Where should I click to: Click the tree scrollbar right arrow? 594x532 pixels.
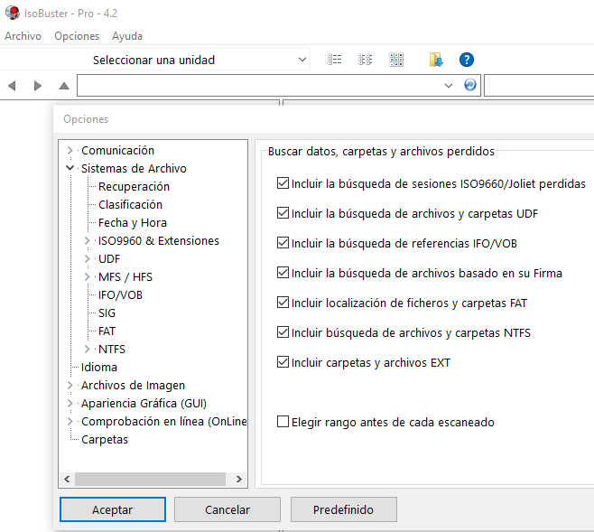[x=238, y=479]
